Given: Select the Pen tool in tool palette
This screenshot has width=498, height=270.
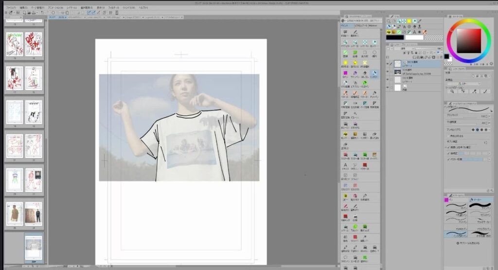Looking at the screenshot, I should click(389, 26).
